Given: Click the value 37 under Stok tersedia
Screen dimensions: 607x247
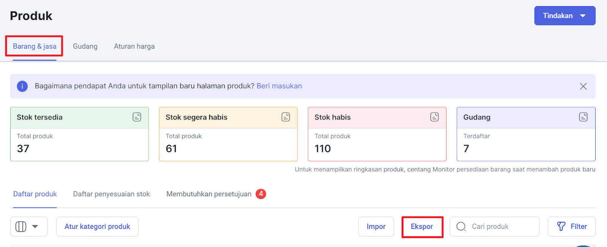Looking at the screenshot, I should [x=23, y=149].
